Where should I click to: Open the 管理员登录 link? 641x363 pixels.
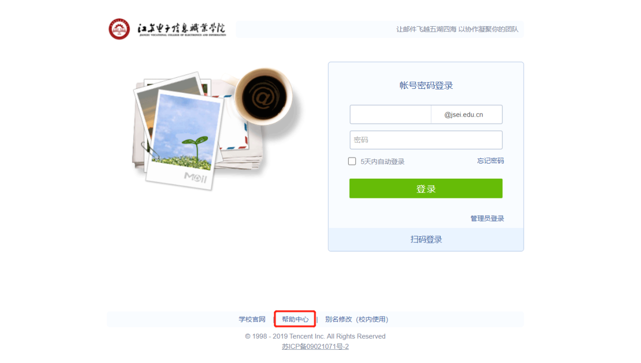tap(487, 218)
